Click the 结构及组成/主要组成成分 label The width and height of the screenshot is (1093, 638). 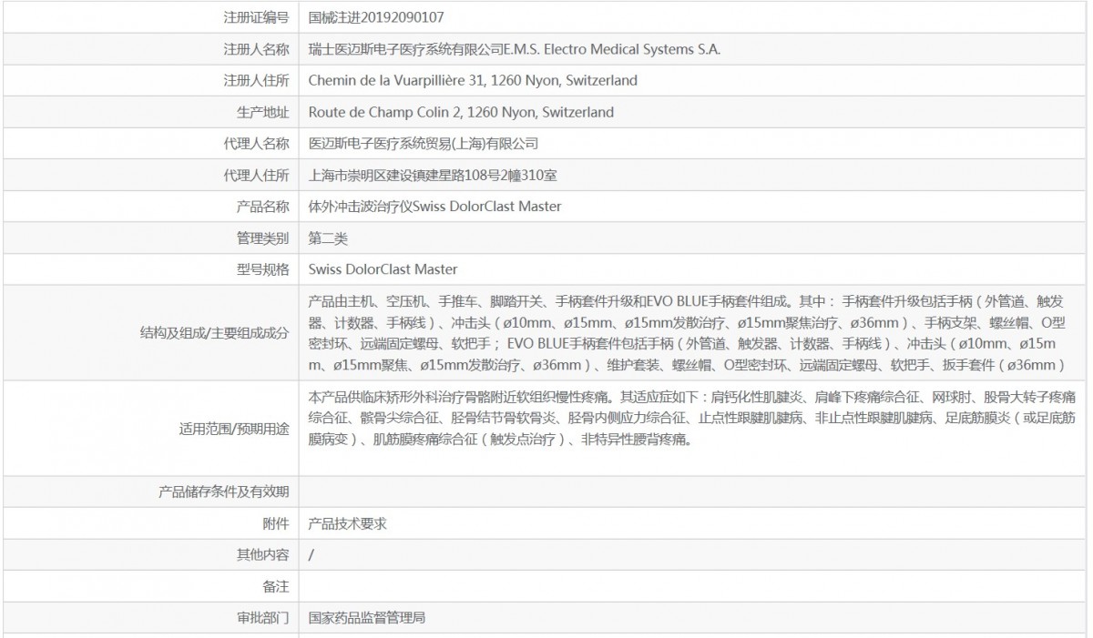click(214, 333)
